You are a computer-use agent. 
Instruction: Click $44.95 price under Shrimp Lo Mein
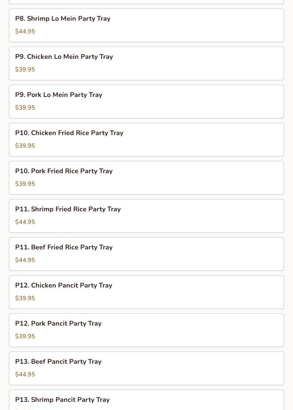25,31
